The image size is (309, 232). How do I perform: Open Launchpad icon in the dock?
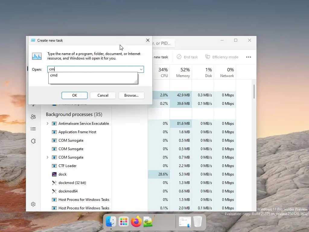pyautogui.click(x=123, y=221)
